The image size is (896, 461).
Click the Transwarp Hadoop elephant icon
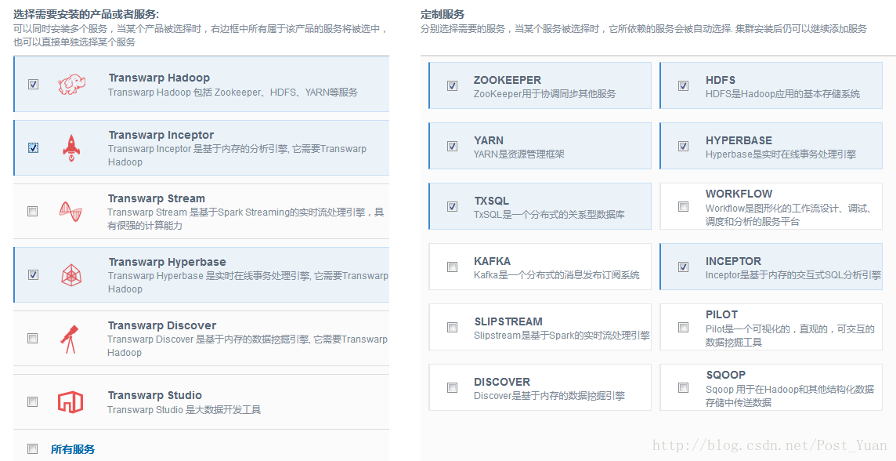tap(70, 85)
